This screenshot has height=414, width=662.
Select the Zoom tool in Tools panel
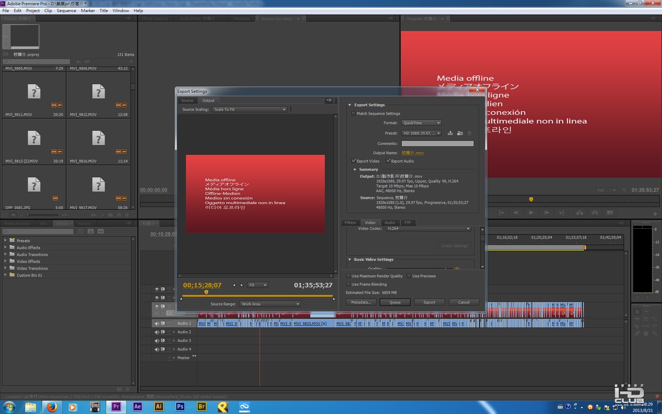tap(654, 333)
